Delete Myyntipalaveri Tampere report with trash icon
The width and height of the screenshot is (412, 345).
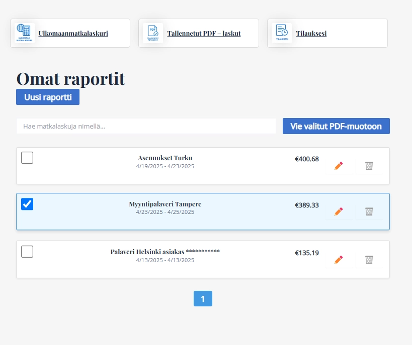click(x=369, y=211)
